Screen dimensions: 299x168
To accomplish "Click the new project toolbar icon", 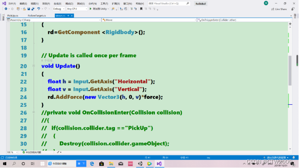I will click(18, 9).
